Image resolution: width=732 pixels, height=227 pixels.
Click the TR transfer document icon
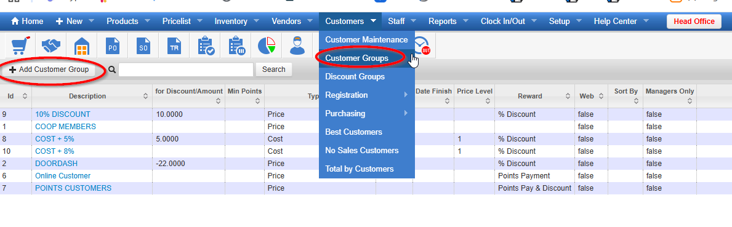tap(174, 46)
